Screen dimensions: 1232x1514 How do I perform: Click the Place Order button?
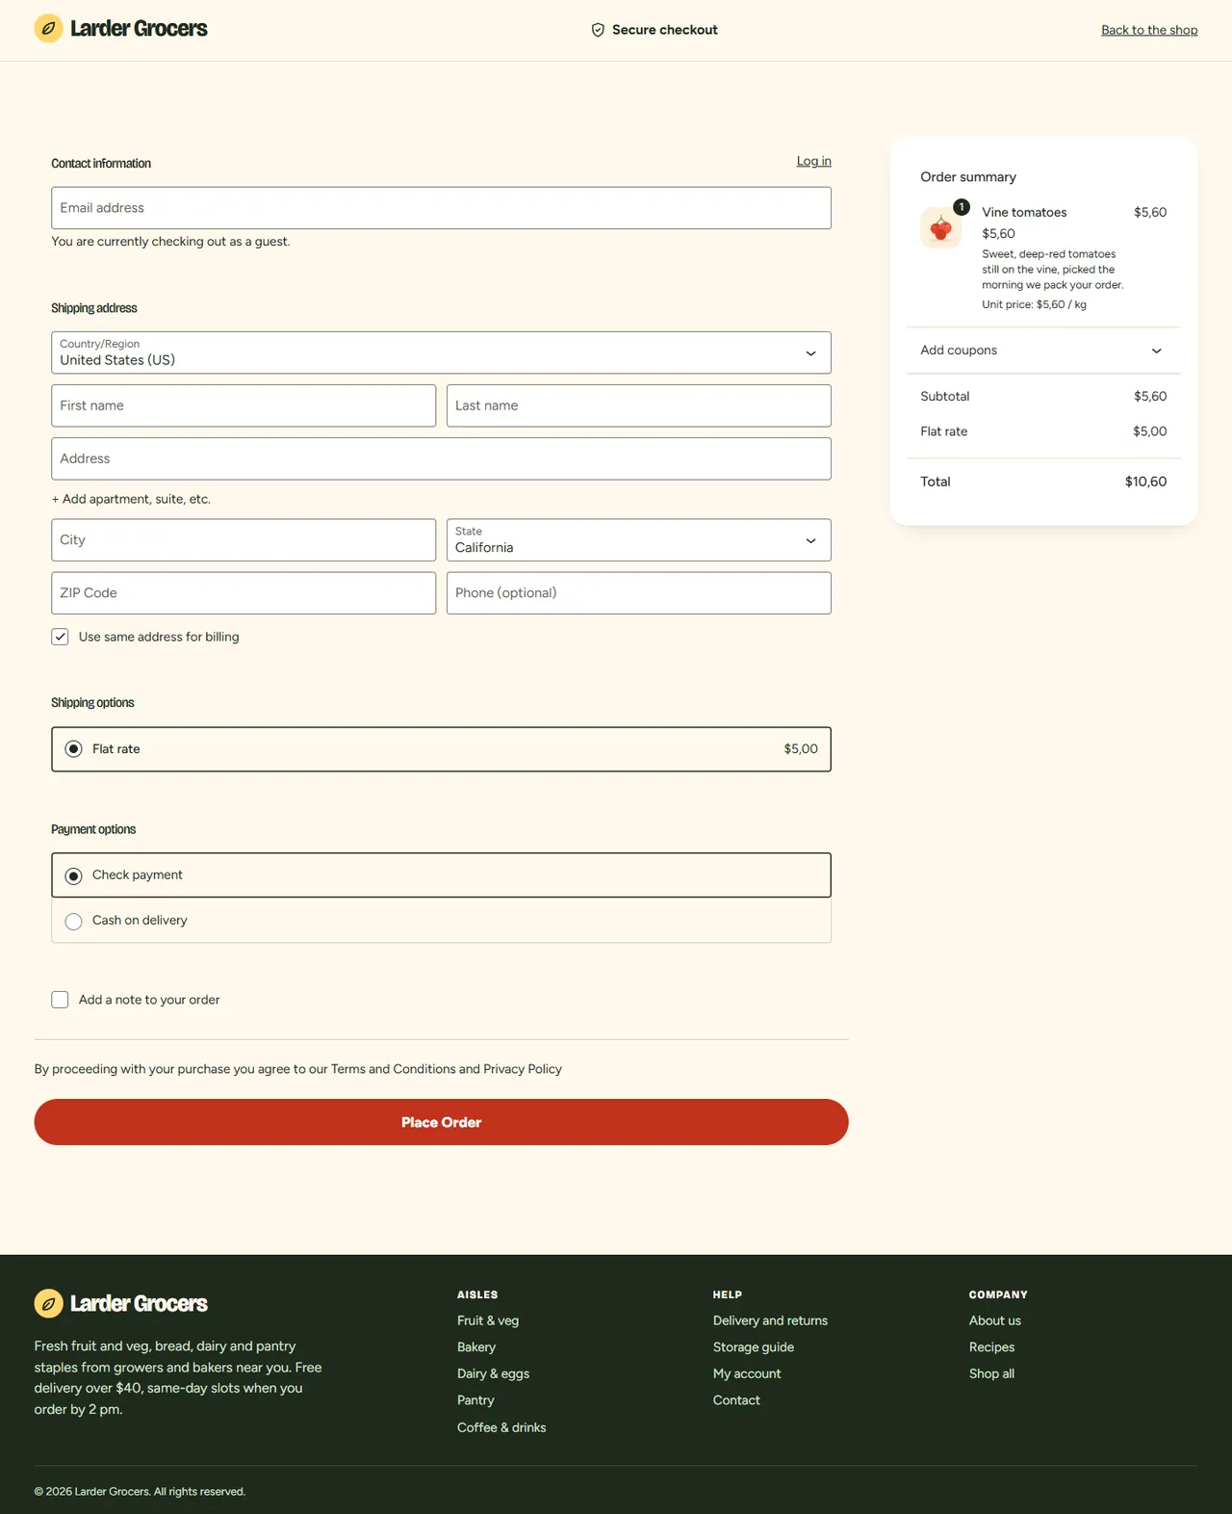coord(441,1122)
